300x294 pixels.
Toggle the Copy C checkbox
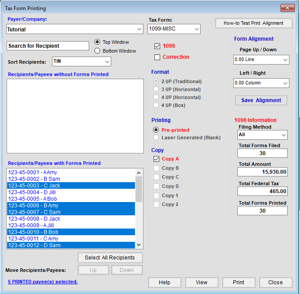156,177
